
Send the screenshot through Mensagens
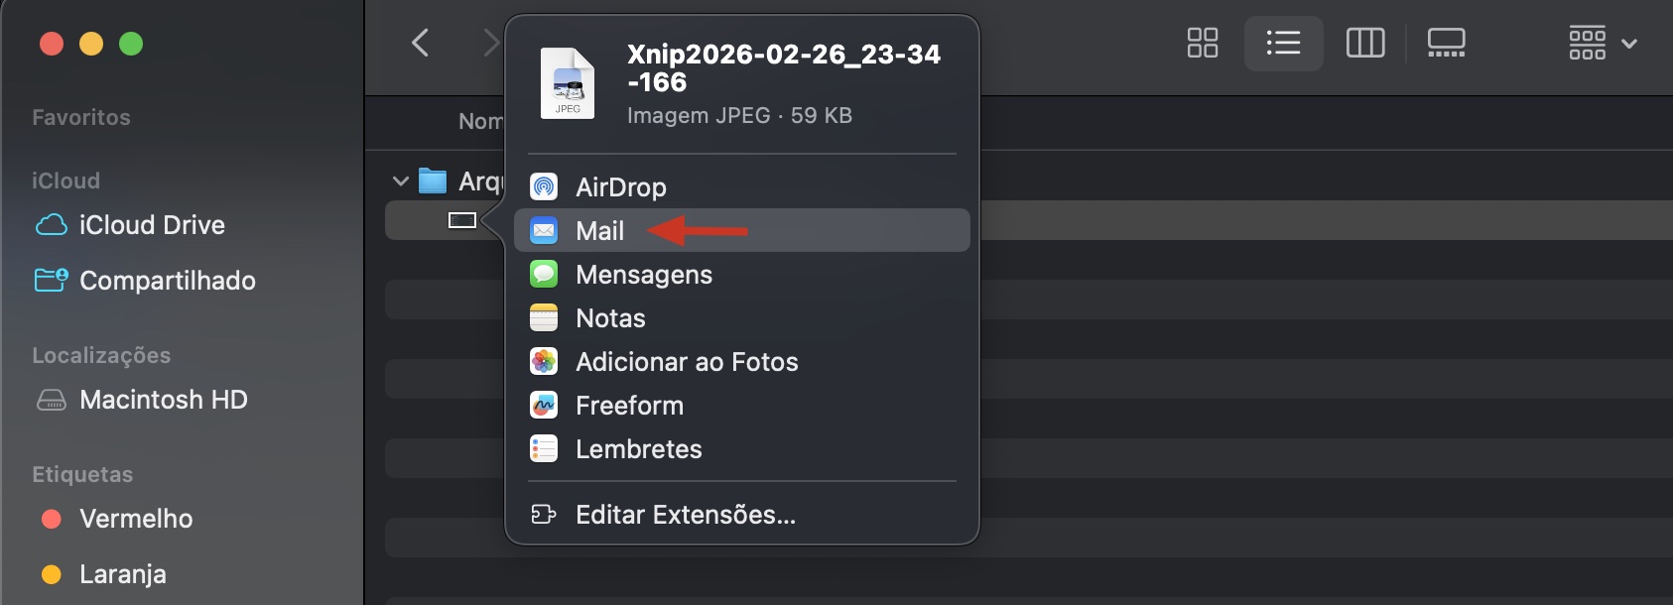(643, 274)
